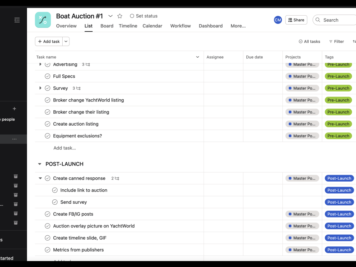Click the CM avatar
The height and width of the screenshot is (267, 356).
click(x=278, y=20)
